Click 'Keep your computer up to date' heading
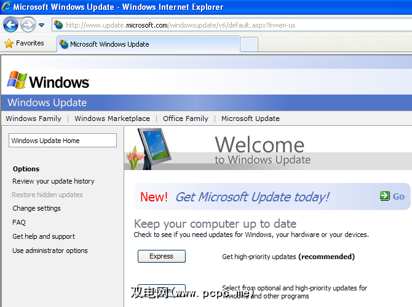The width and height of the screenshot is (412, 307). click(215, 224)
